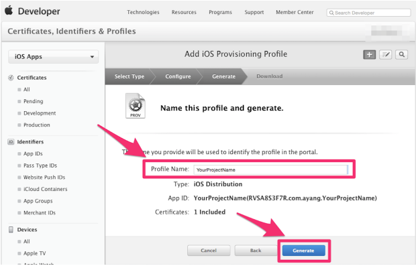Go to the Configure step

click(x=178, y=76)
